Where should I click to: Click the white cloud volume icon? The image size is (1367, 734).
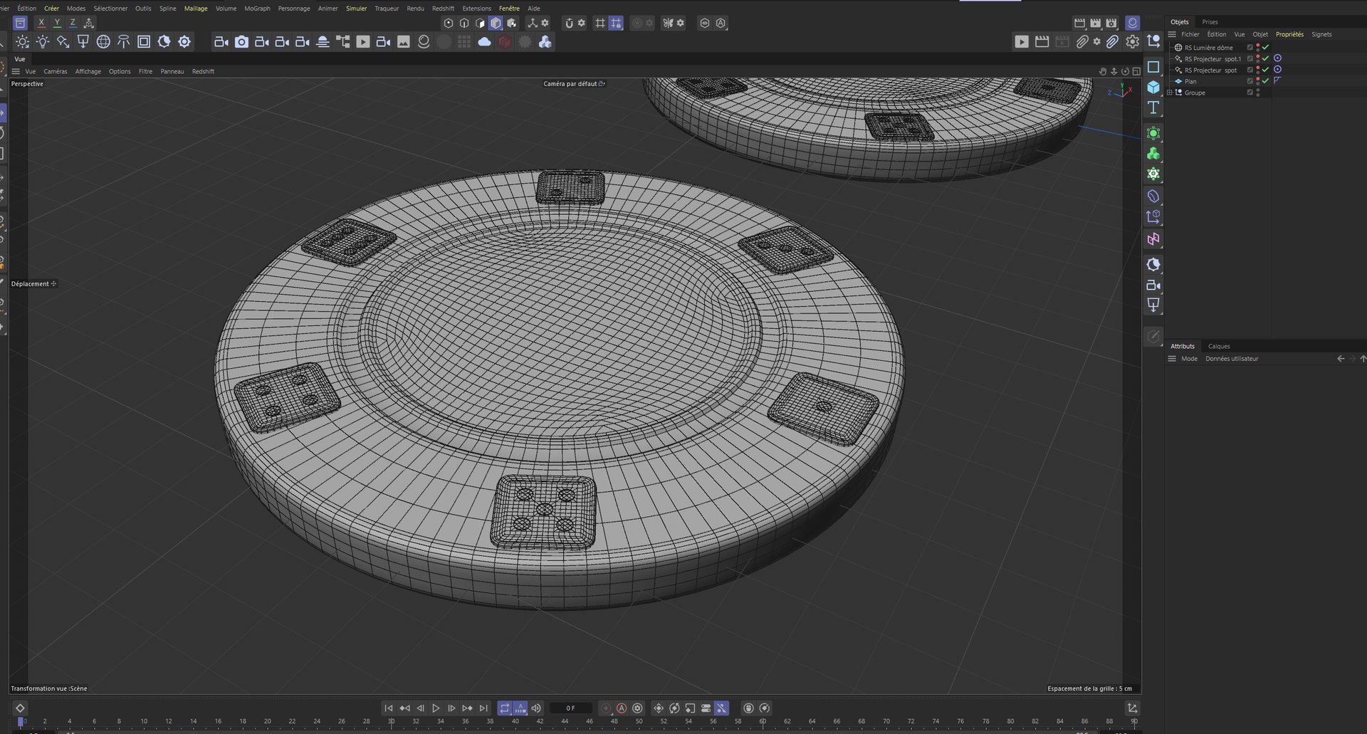point(485,42)
